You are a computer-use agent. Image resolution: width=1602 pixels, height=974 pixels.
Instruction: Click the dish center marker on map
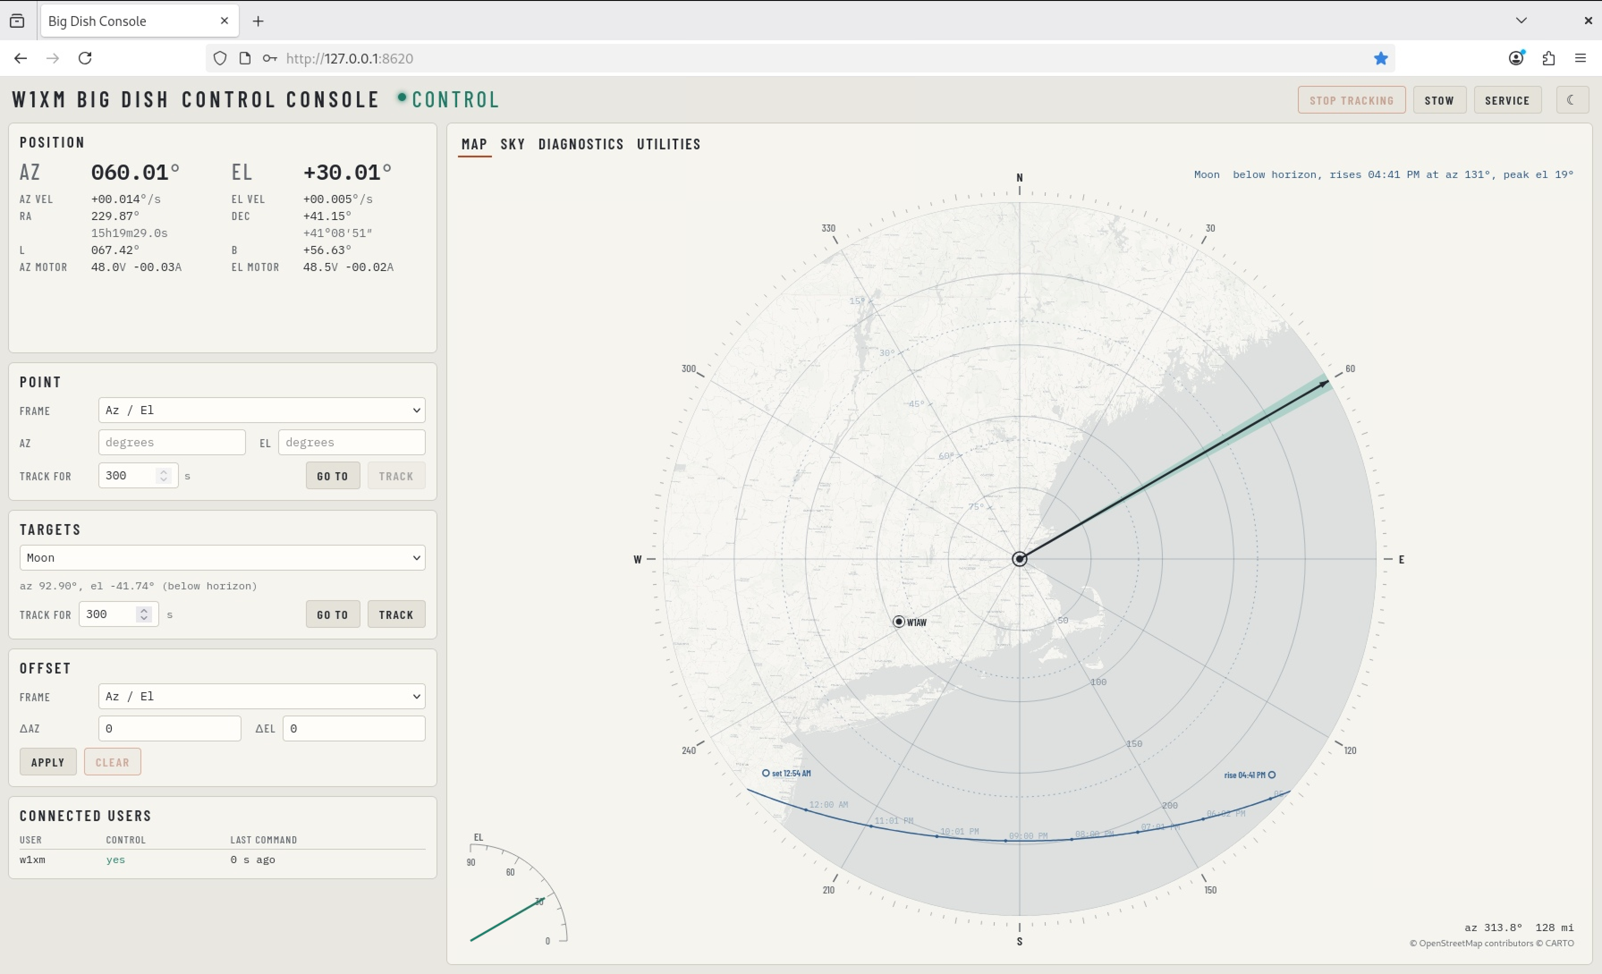pyautogui.click(x=1019, y=559)
